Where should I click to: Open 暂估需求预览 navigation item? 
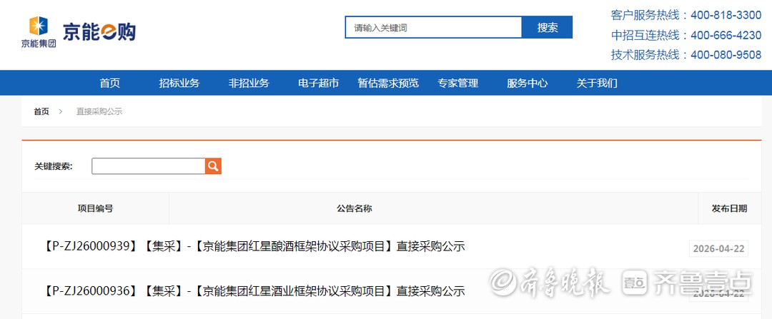[x=388, y=83]
